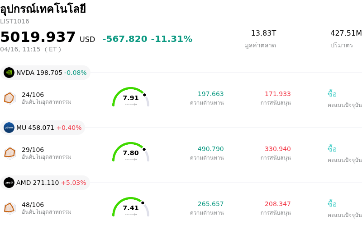Click the MU Micron logo icon
Viewport: 362px width, 225px height.
point(9,128)
